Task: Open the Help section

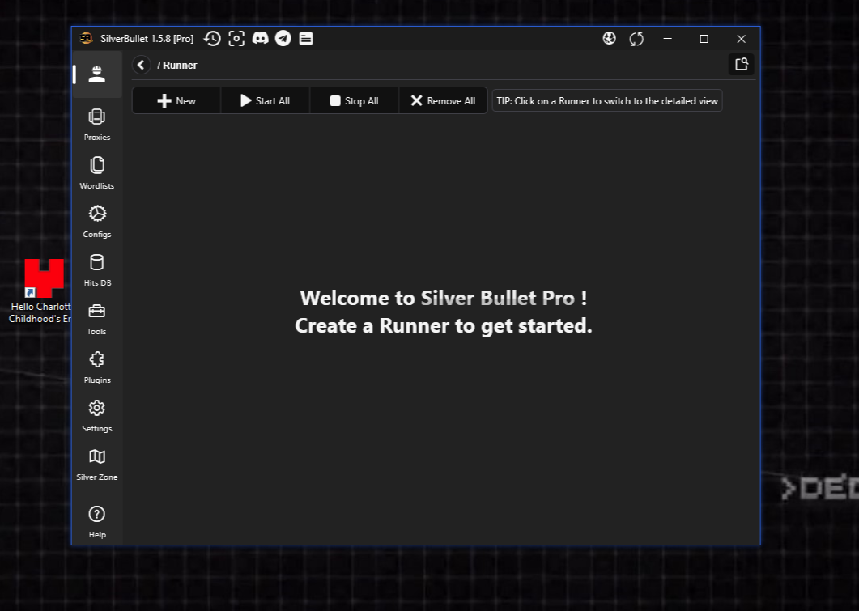Action: (97, 522)
